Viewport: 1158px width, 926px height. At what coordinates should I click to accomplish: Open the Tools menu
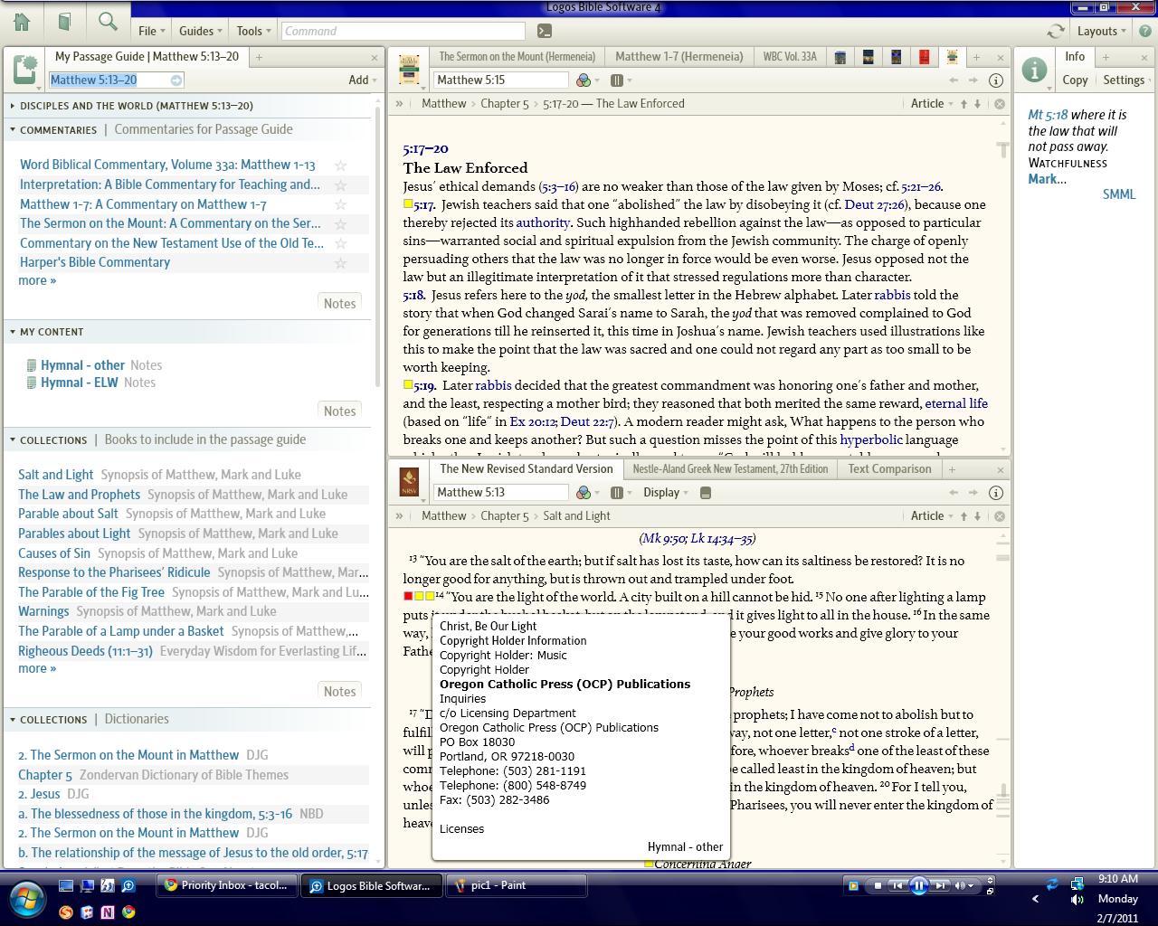[x=253, y=31]
